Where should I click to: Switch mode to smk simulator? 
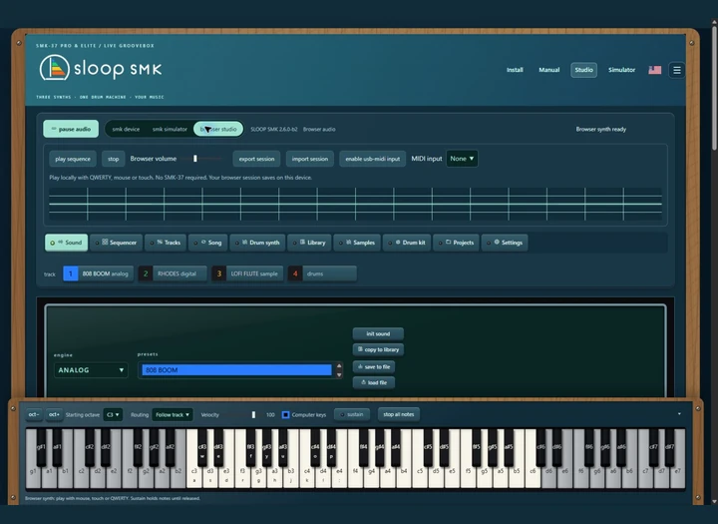170,130
